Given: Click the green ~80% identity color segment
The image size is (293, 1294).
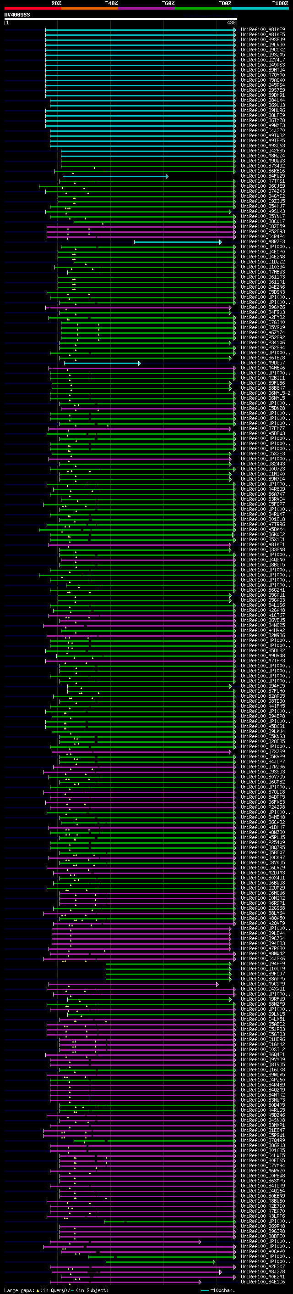Looking at the screenshot, I should (203, 8).
